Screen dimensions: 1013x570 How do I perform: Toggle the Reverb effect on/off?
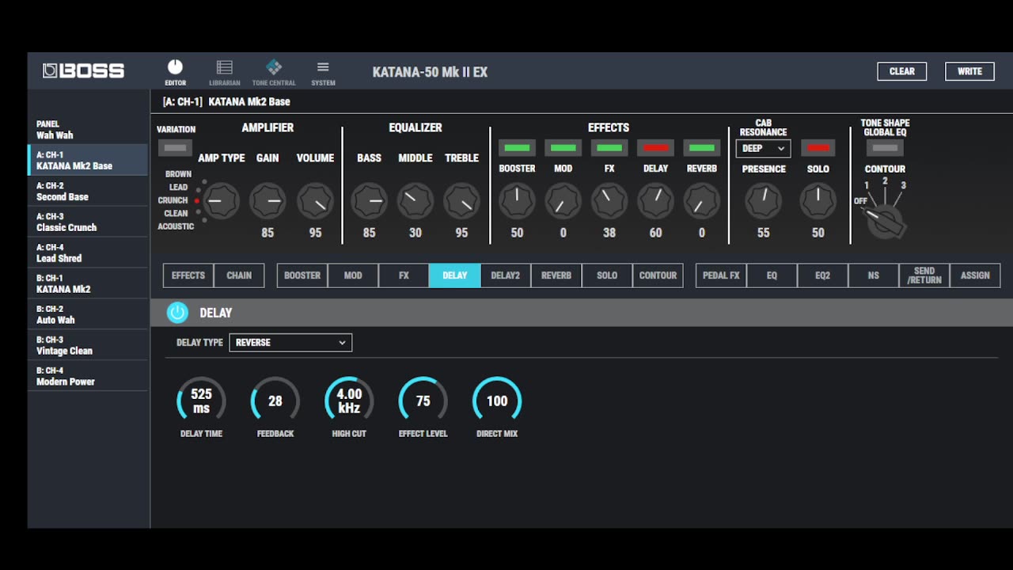coord(701,148)
